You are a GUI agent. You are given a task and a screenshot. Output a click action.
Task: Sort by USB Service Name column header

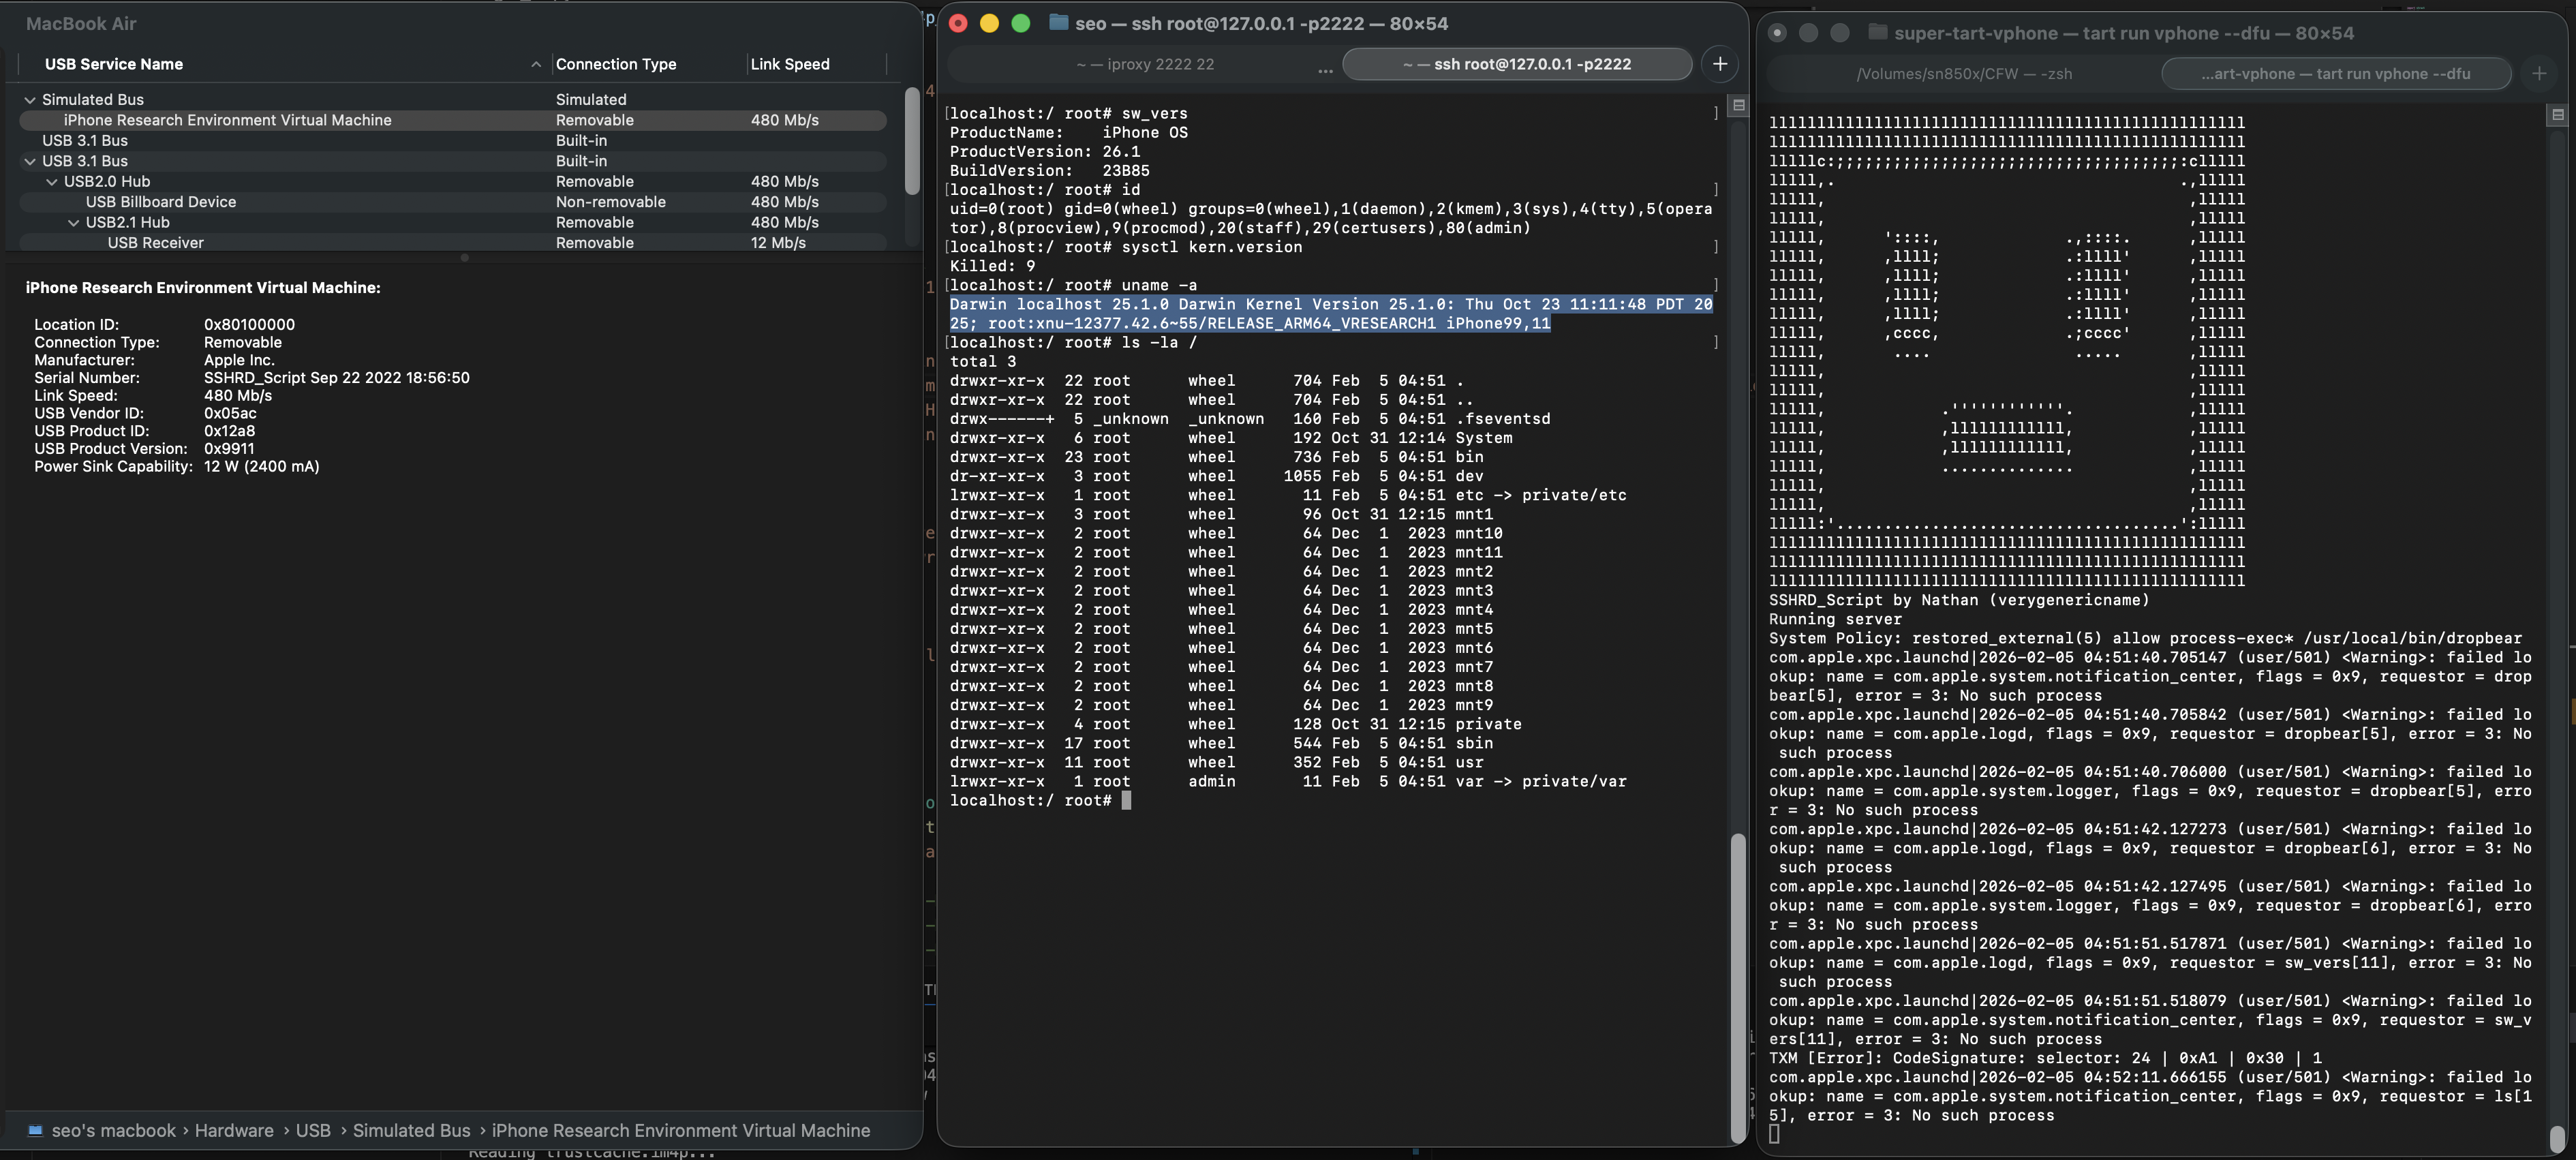pyautogui.click(x=114, y=64)
